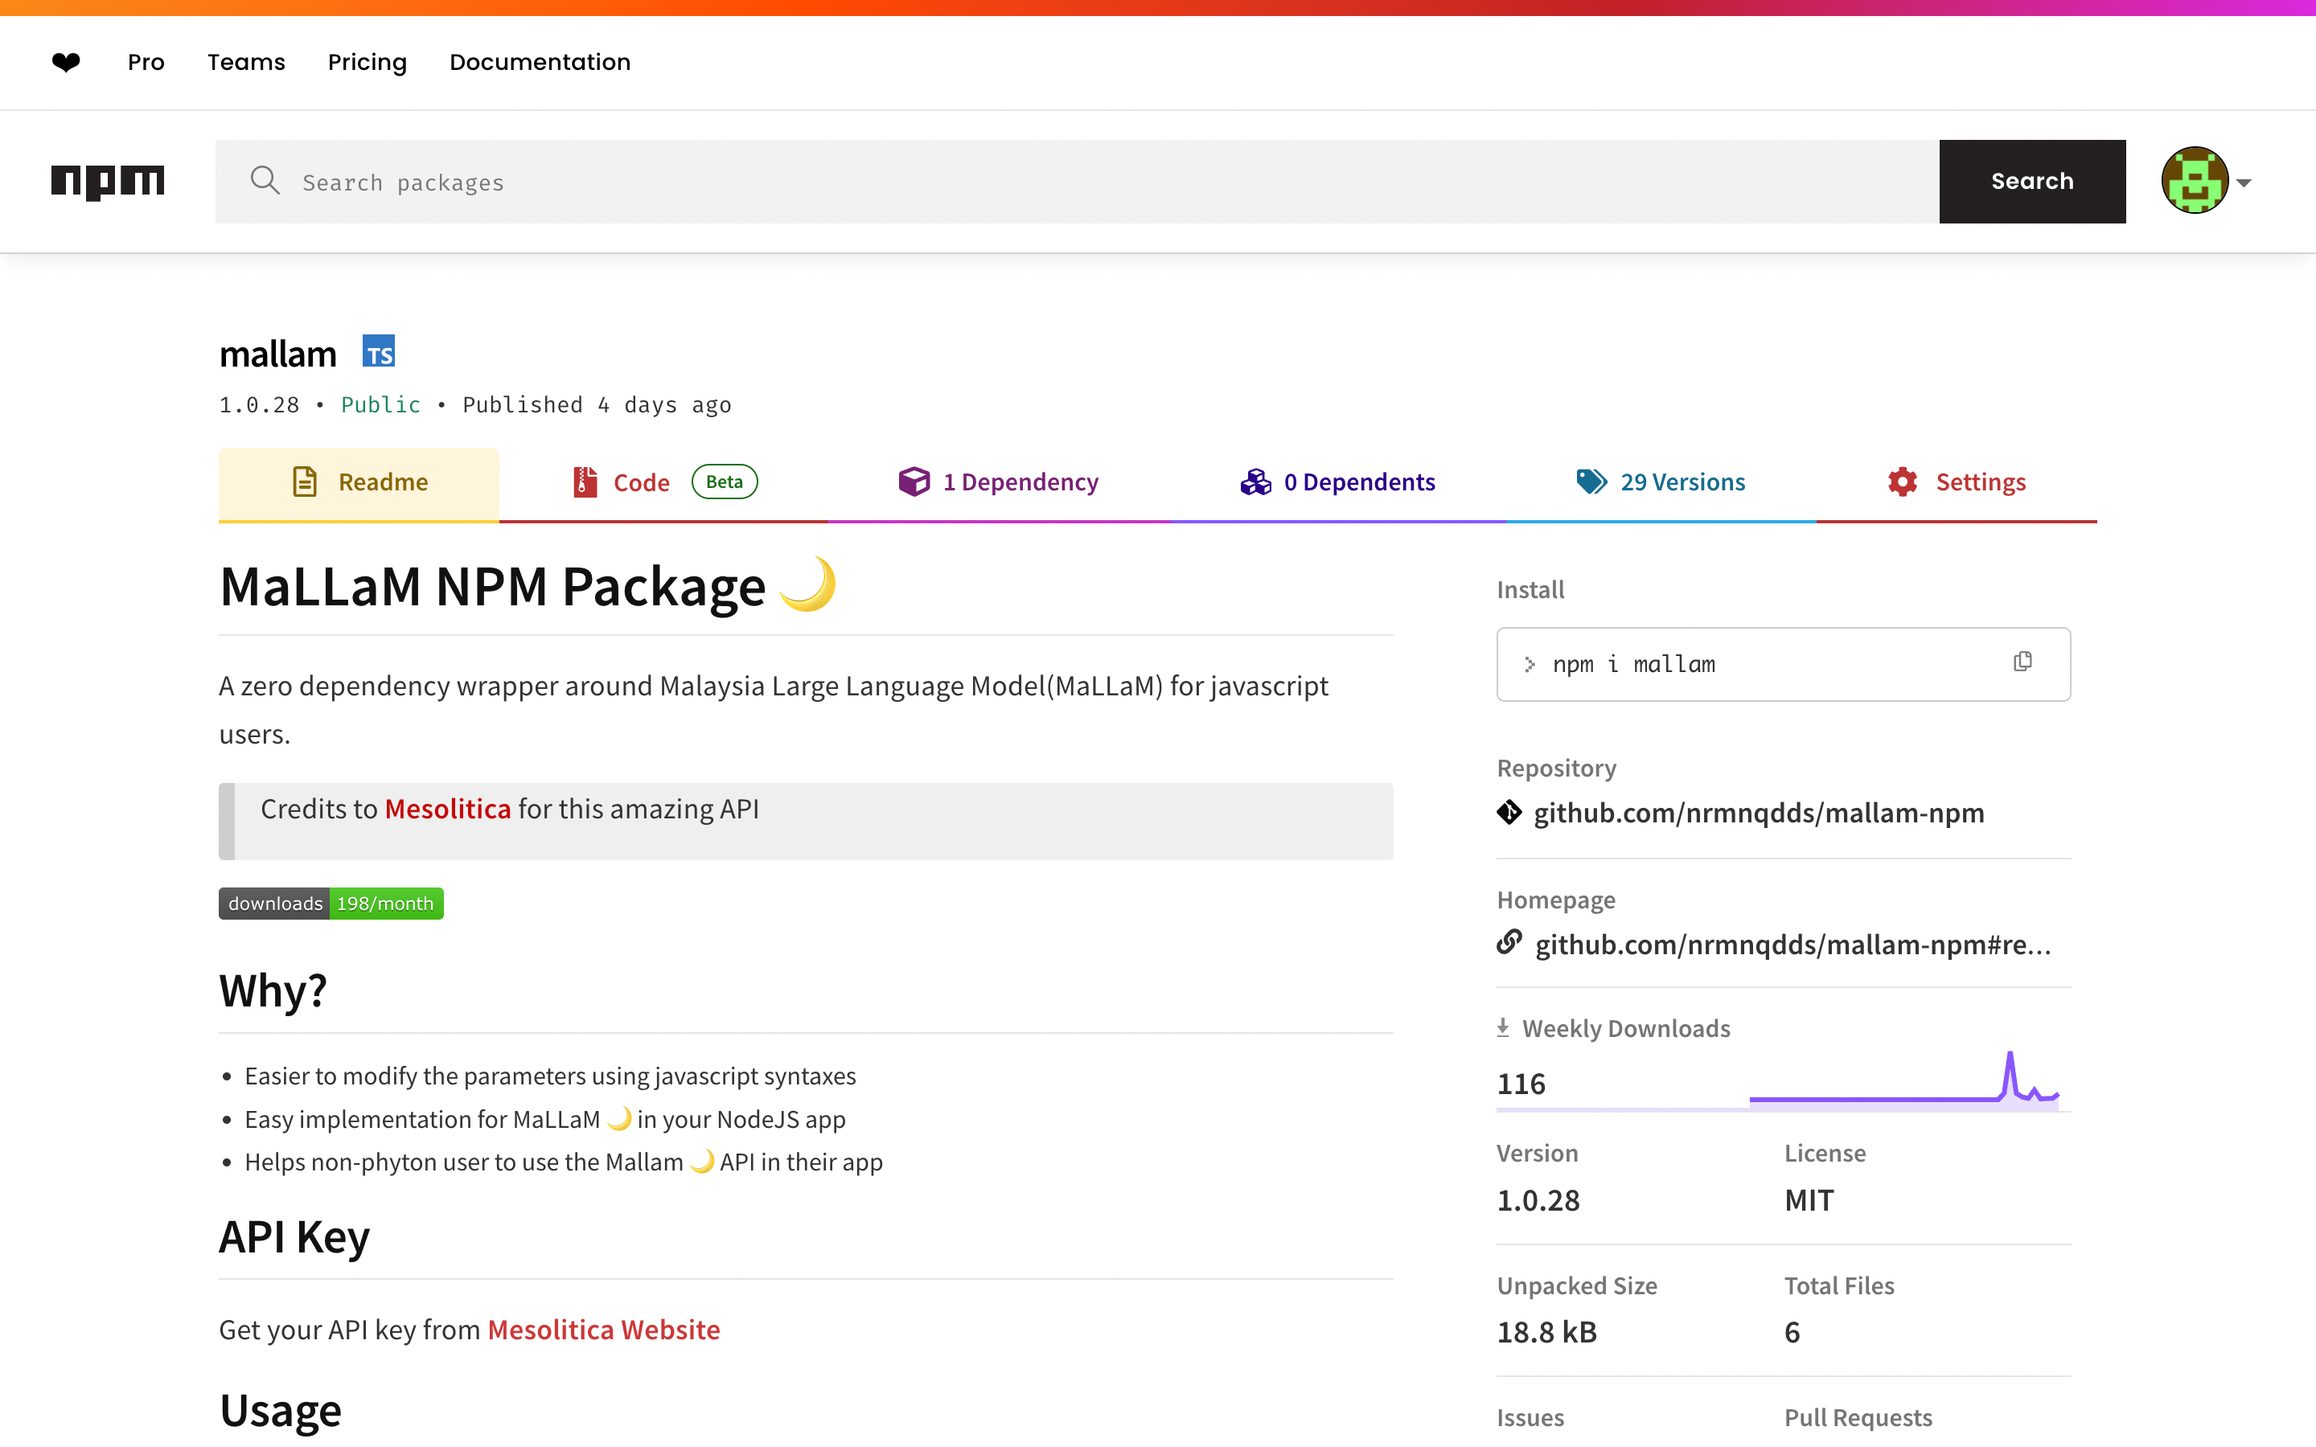Click the Usage section heading
Image resolution: width=2316 pixels, height=1447 pixels.
click(281, 1411)
